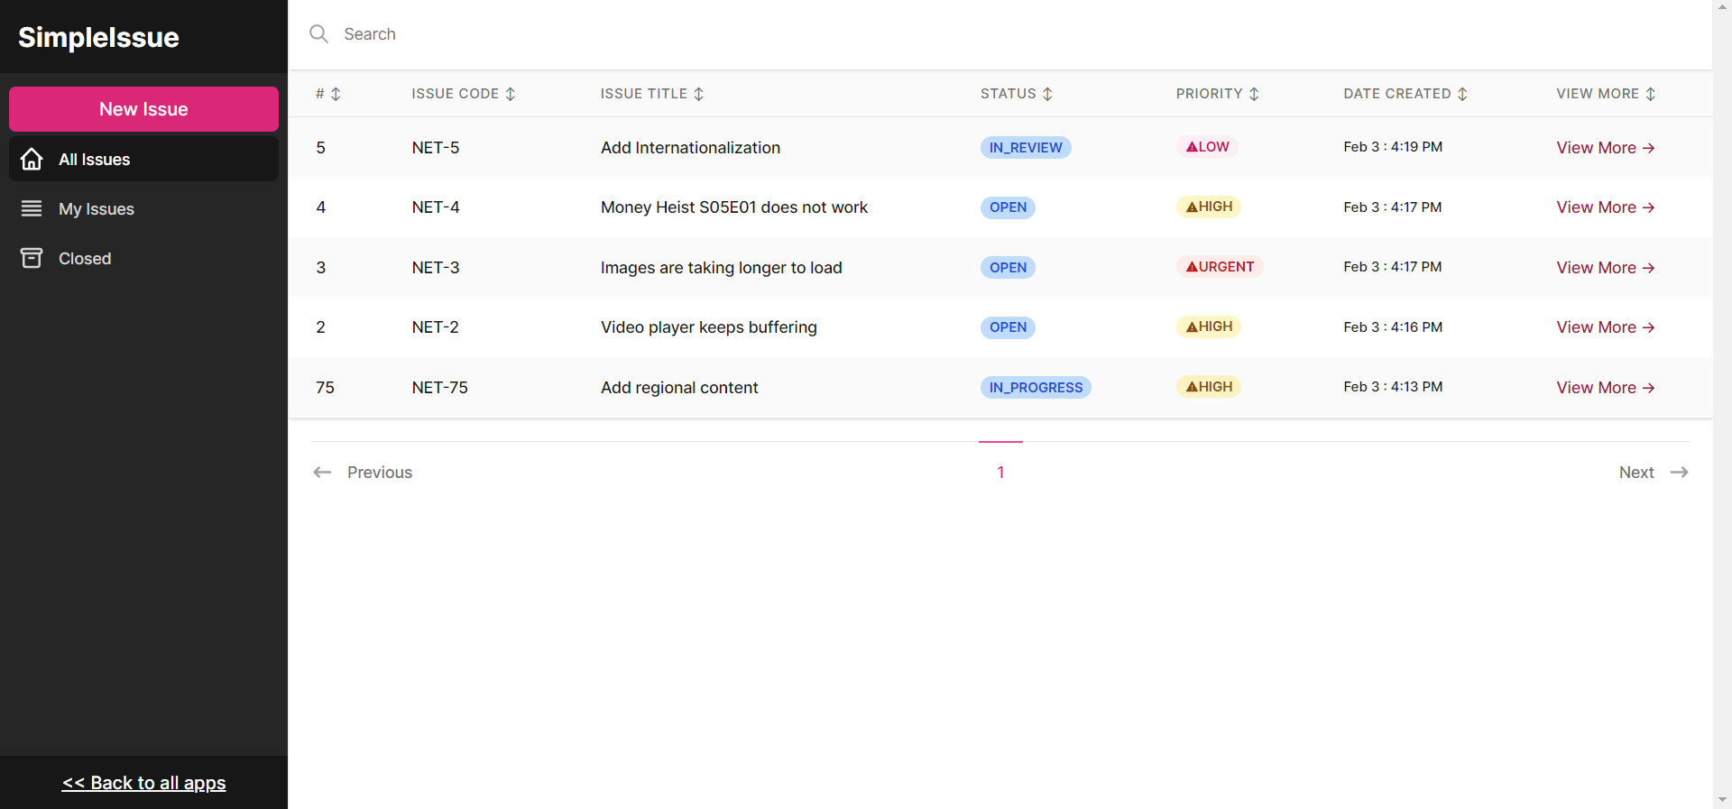
Task: Click the NET-75 issue code
Action: coord(439,388)
